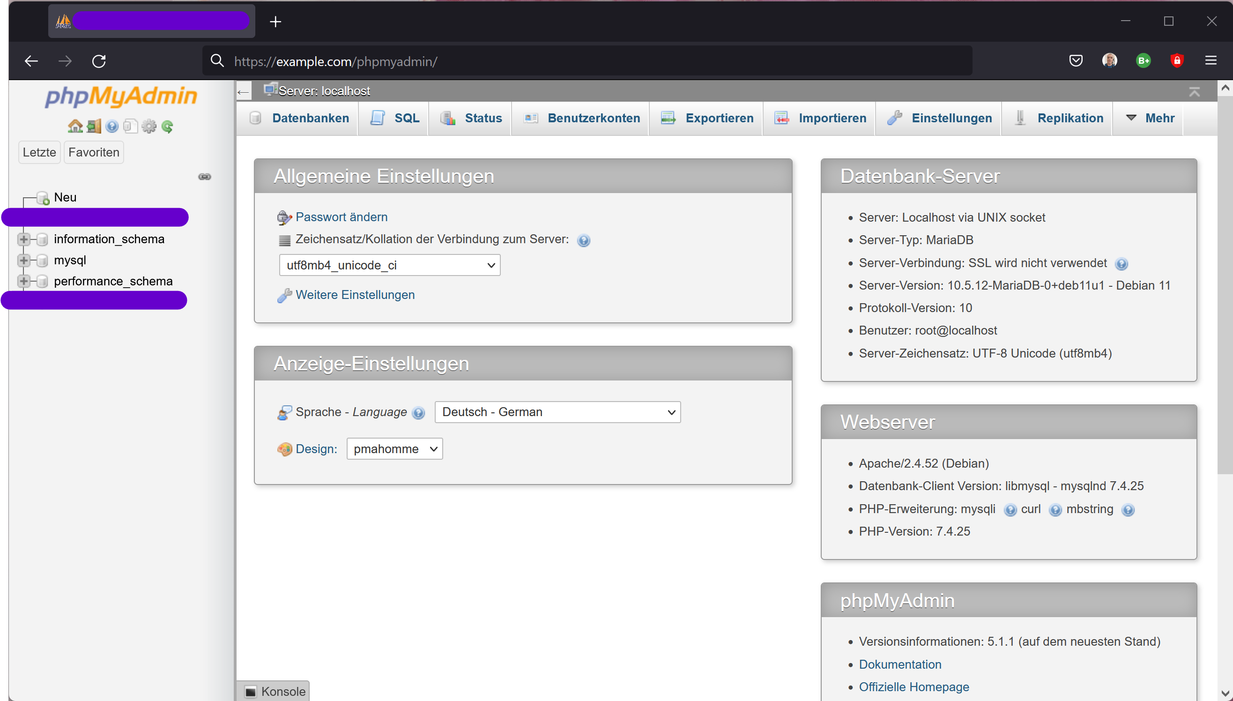
Task: Open the browser hamburger menu
Action: point(1211,60)
